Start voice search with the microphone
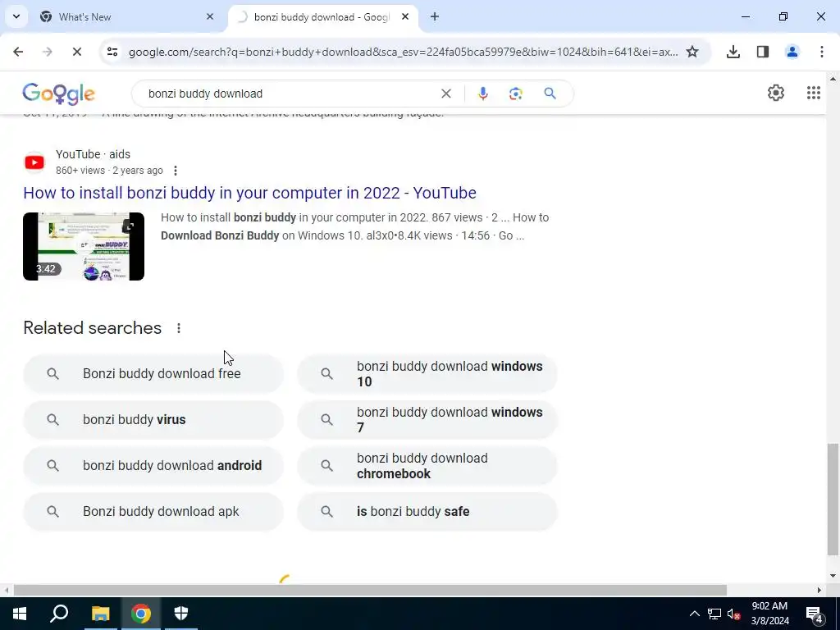840x630 pixels. (482, 94)
